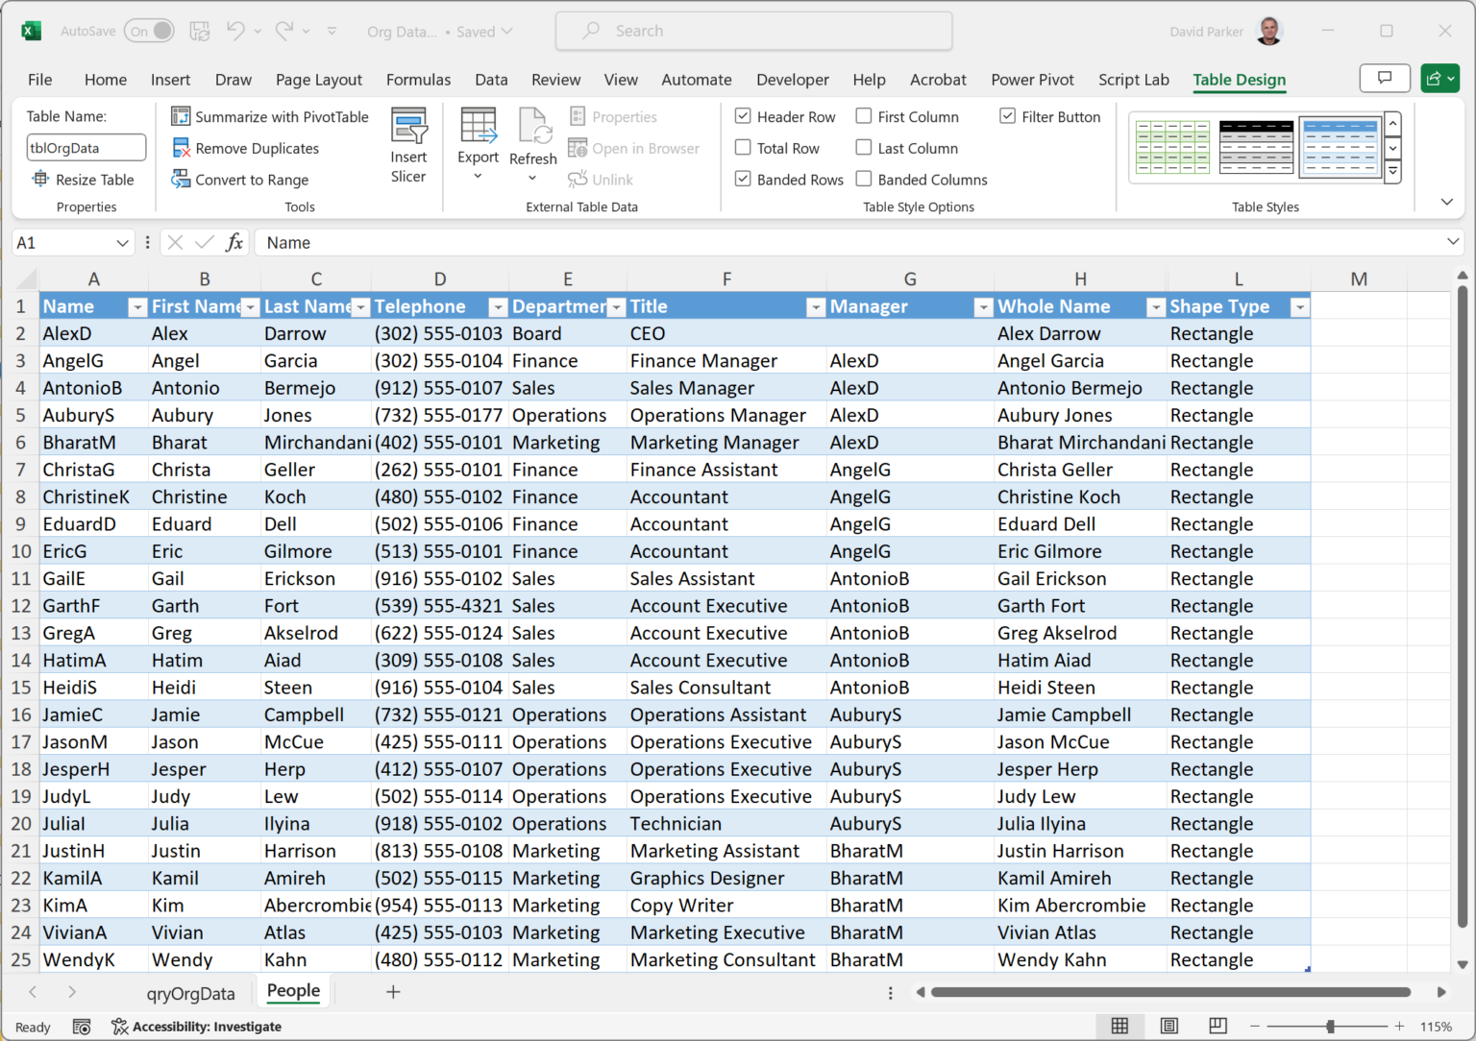Export the table data

click(x=478, y=142)
